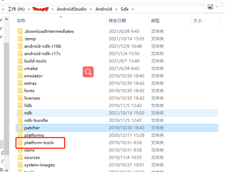Go to Android breadcrumb folder
This screenshot has width=225, height=172.
point(104,9)
